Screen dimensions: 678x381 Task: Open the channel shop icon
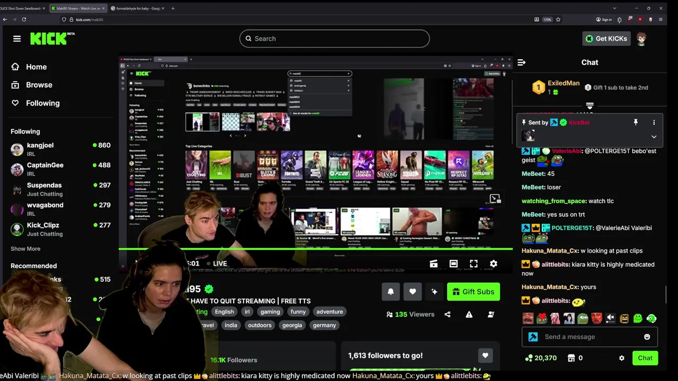[572, 358]
